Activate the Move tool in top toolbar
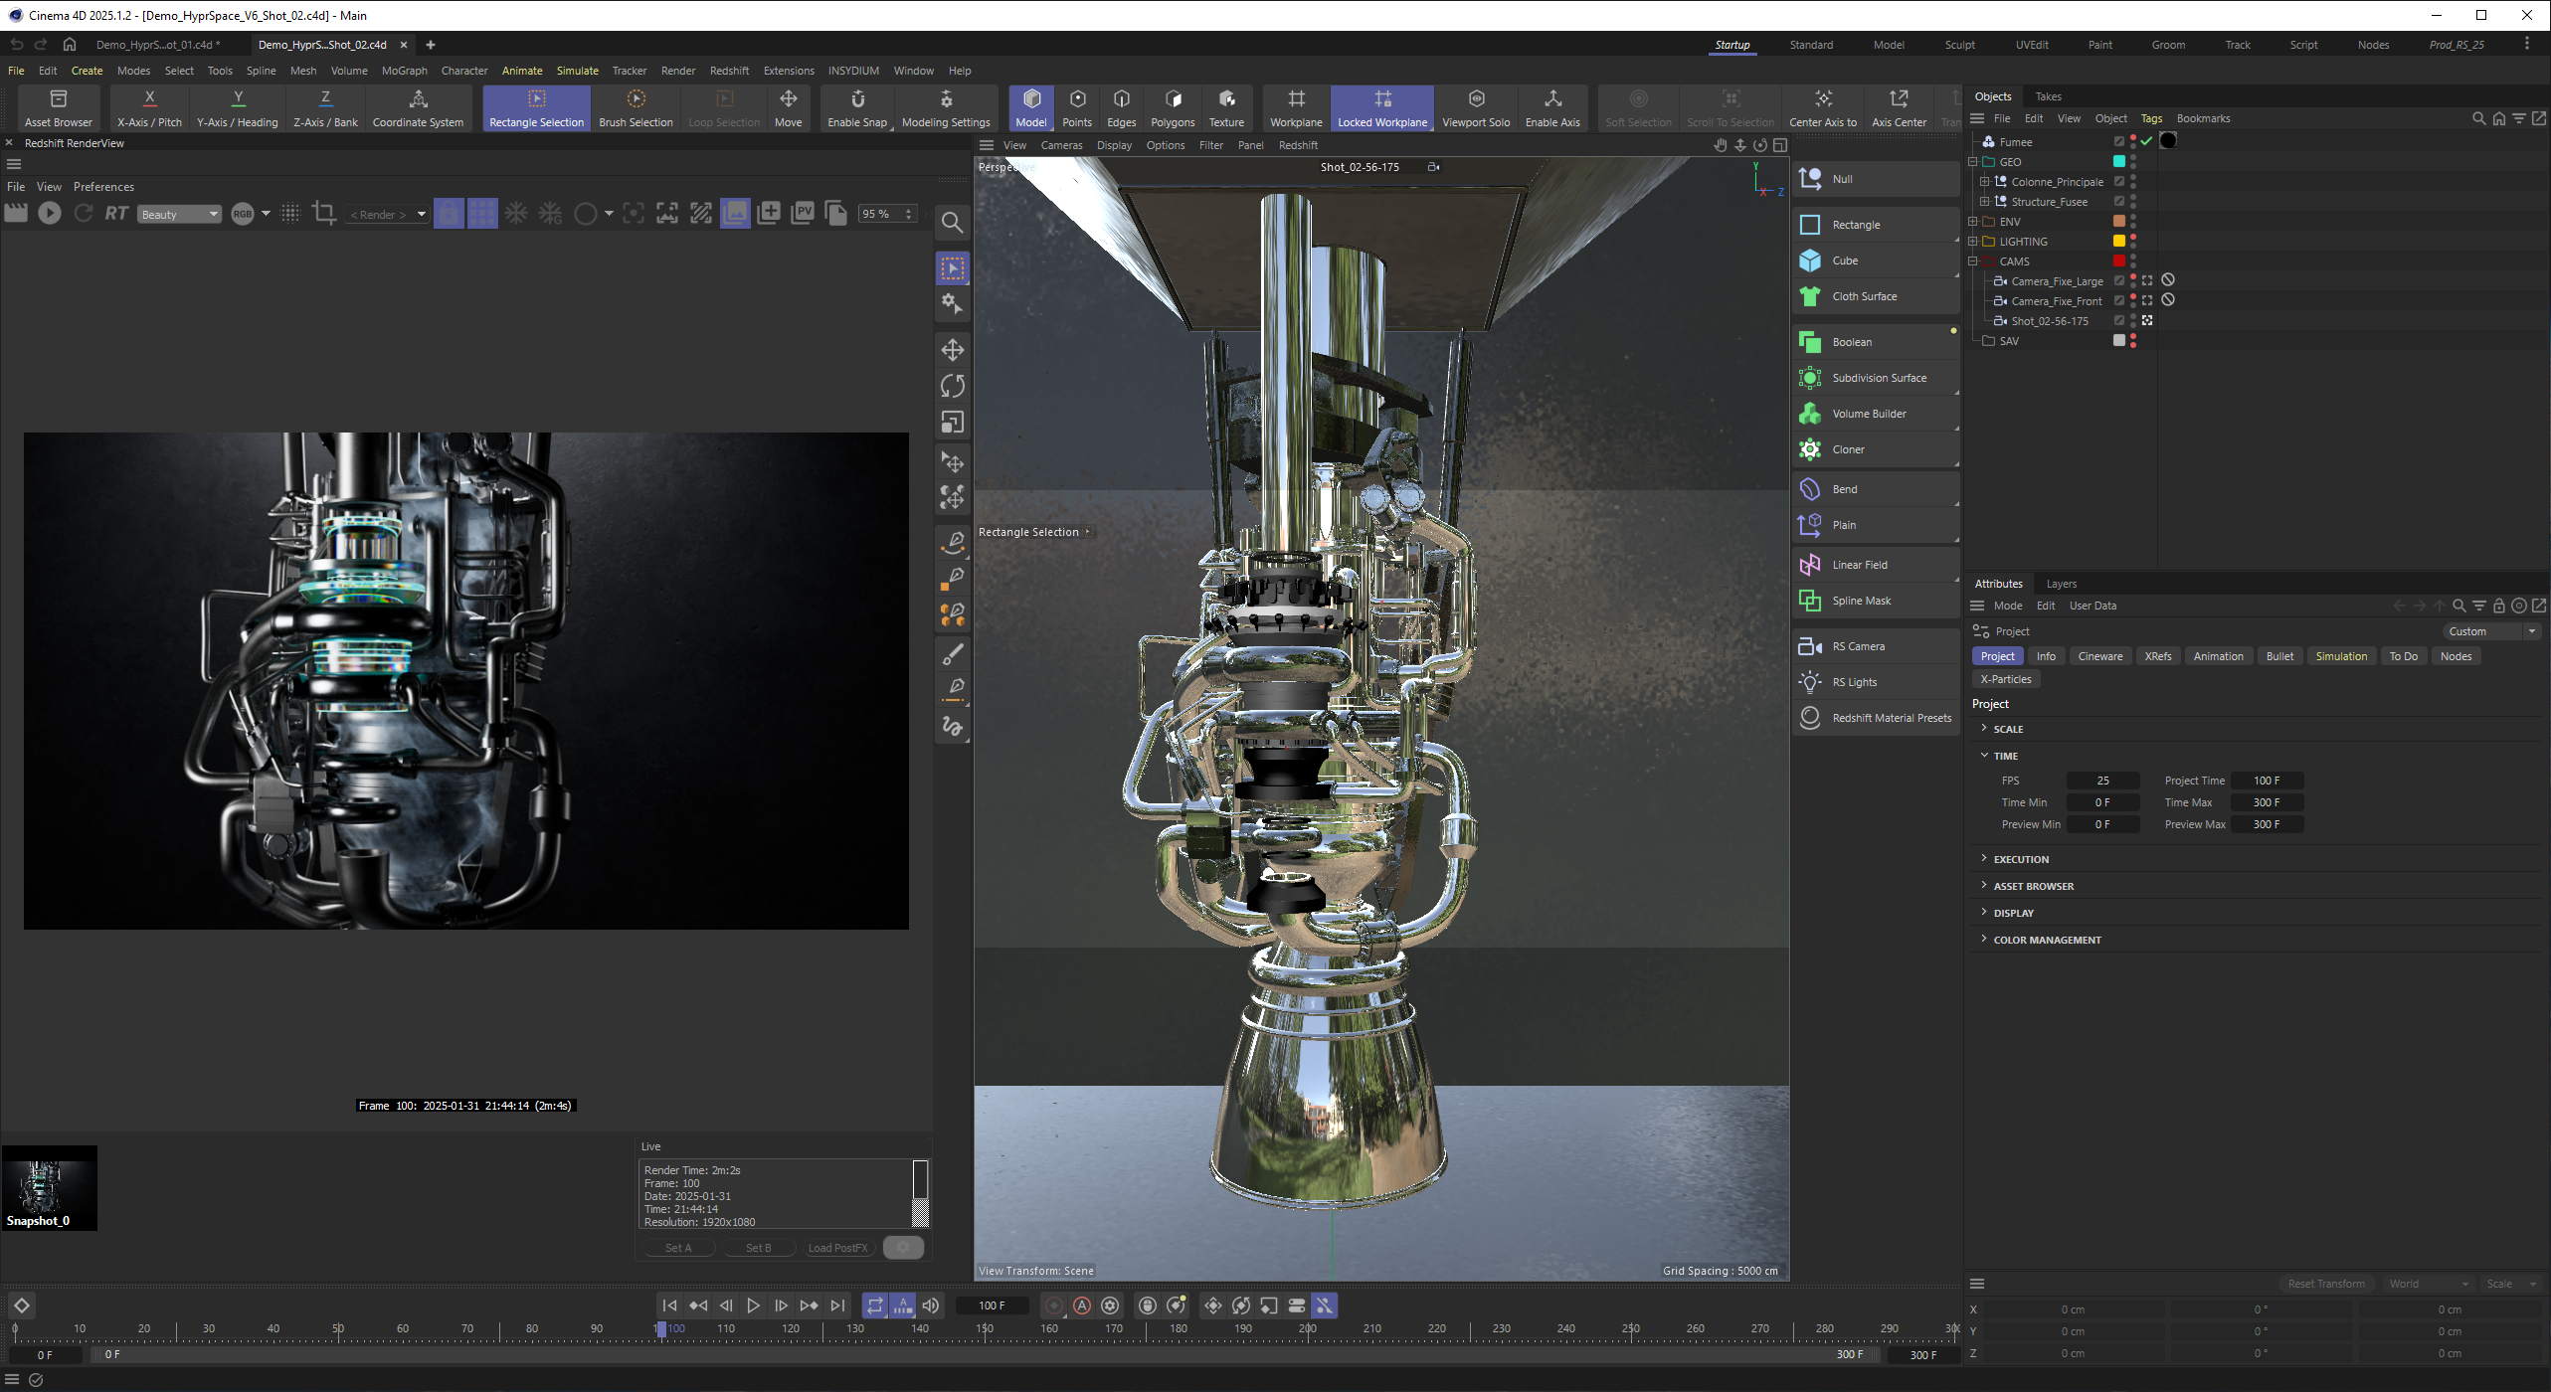2551x1392 pixels. tap(788, 108)
